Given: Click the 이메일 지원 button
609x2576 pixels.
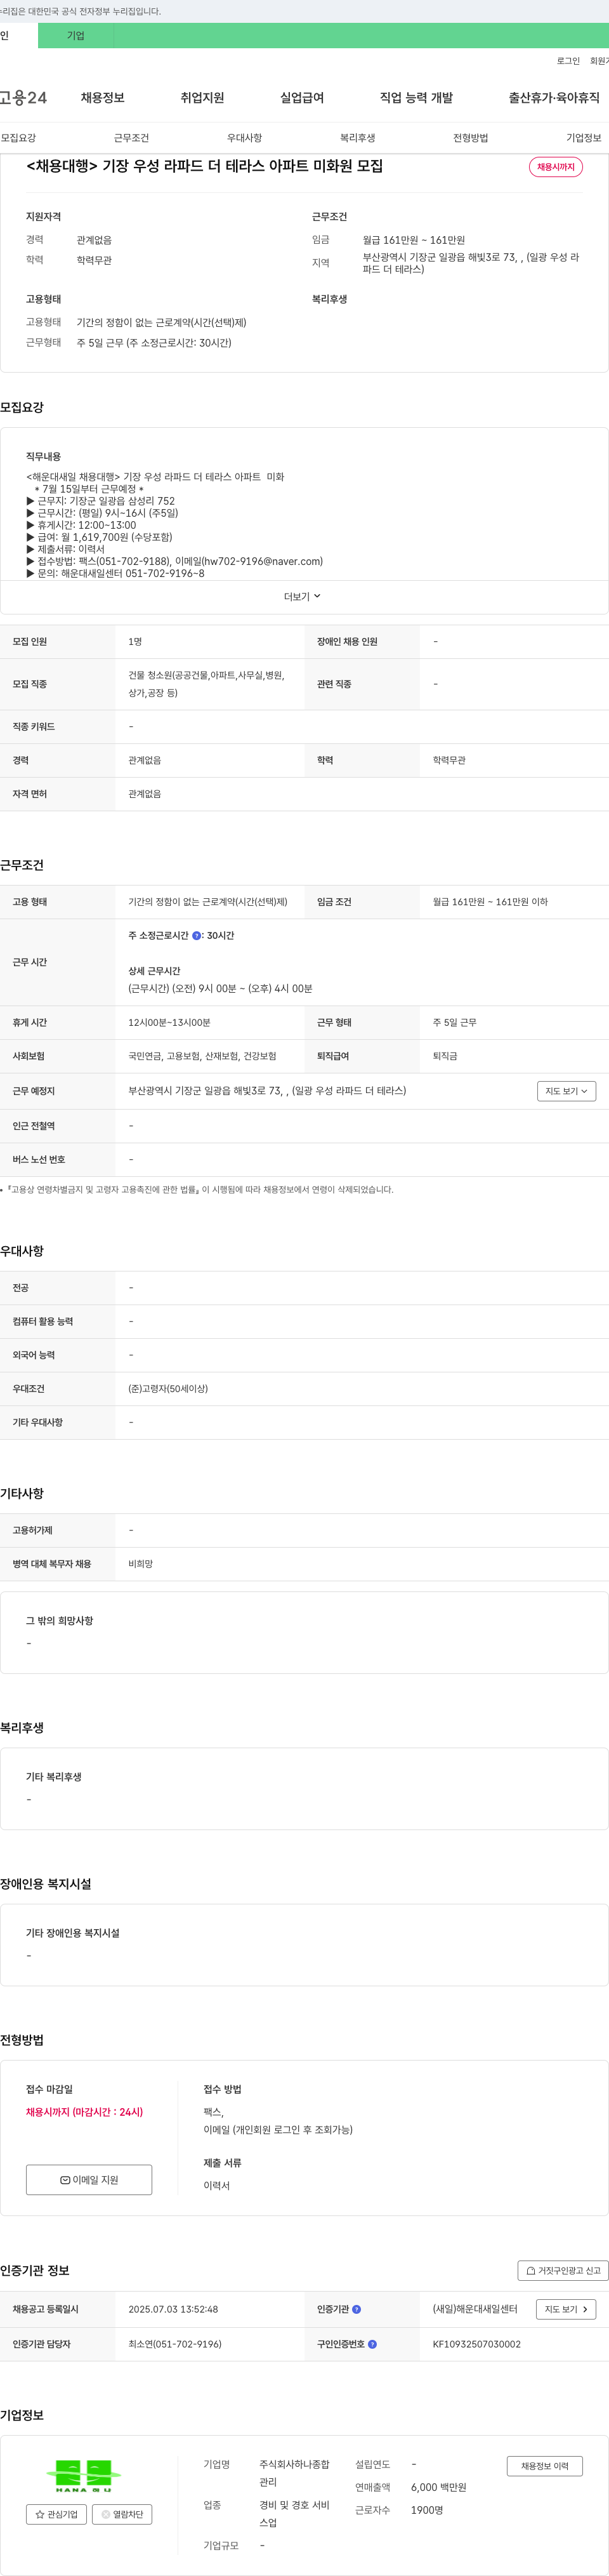Looking at the screenshot, I should pyautogui.click(x=89, y=2180).
